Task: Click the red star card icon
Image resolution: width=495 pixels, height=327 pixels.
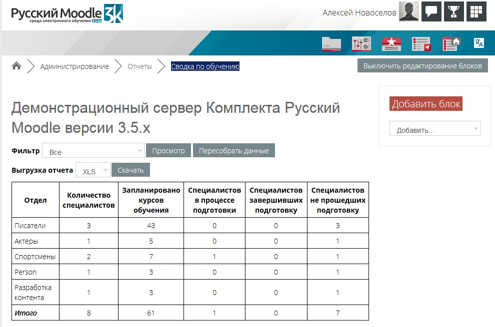Action: (391, 43)
